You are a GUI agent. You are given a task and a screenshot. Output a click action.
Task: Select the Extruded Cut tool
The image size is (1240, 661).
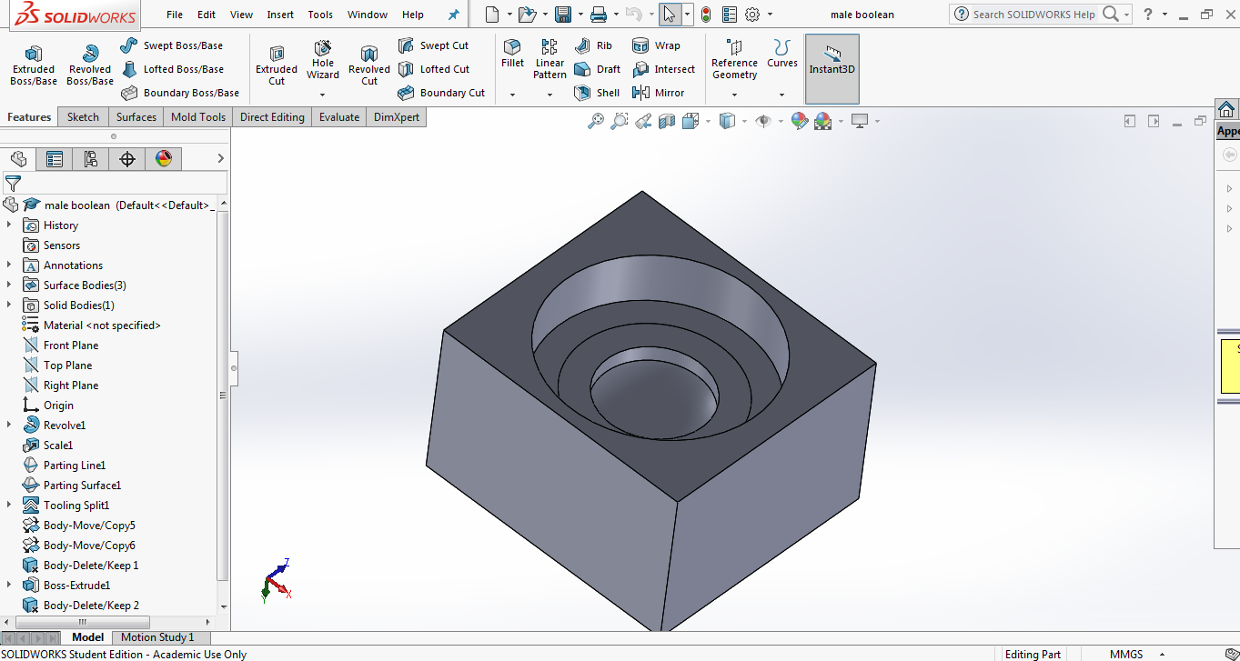(277, 65)
